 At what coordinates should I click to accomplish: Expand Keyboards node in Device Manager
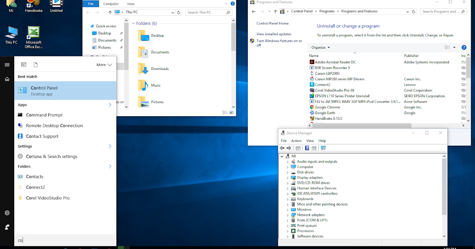287,199
